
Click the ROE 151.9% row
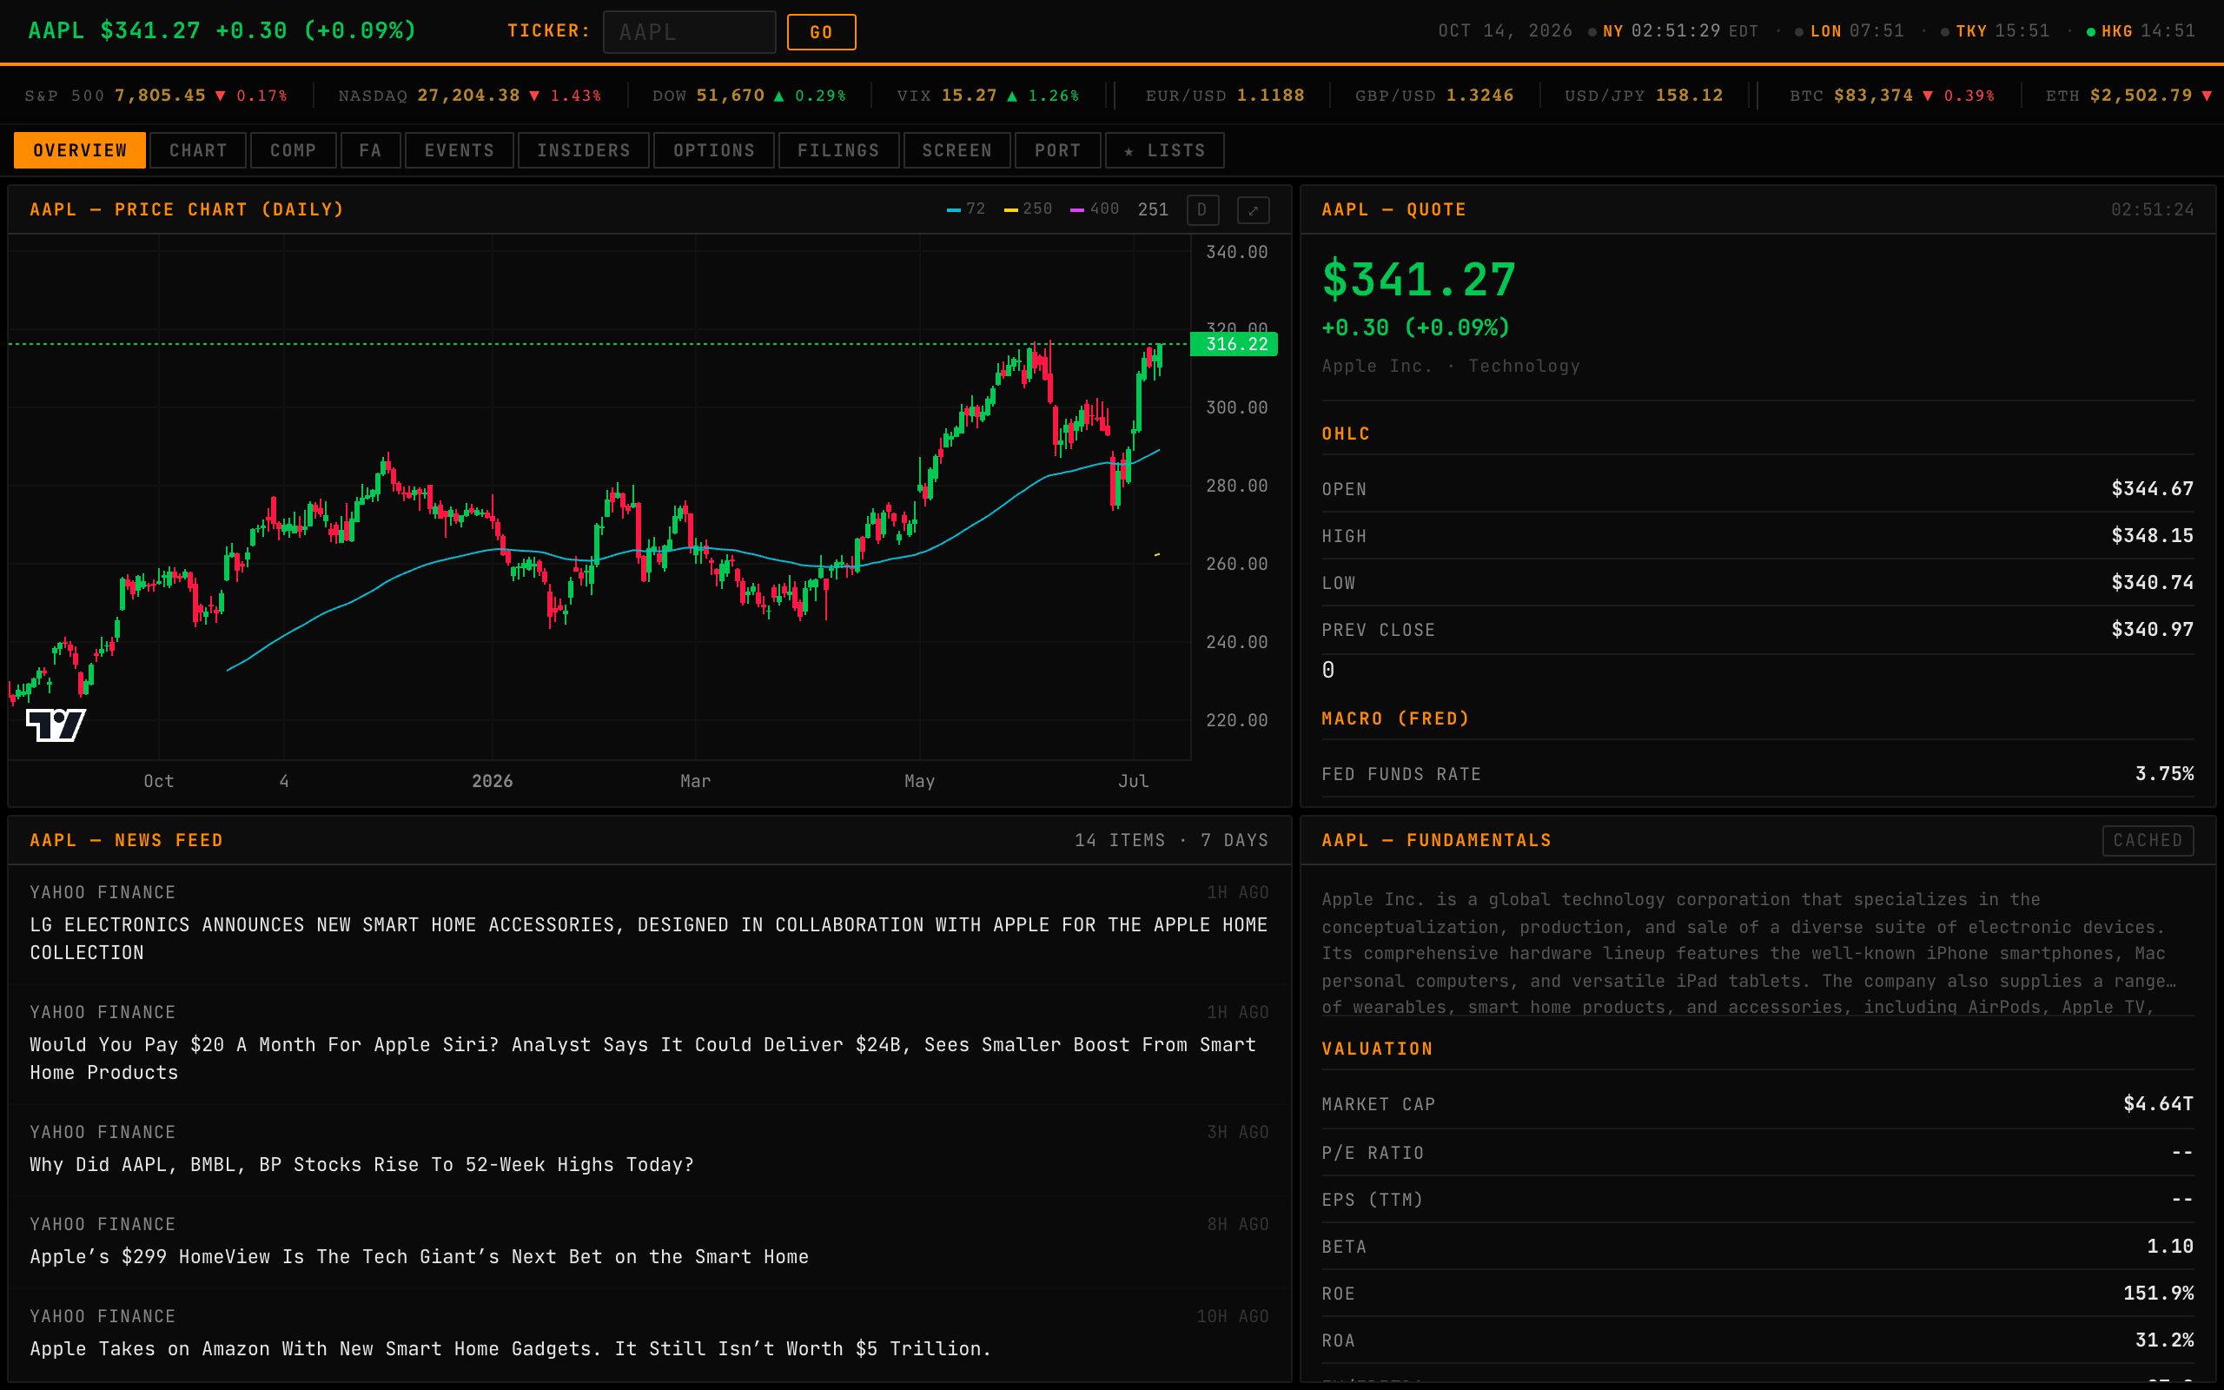pos(1757,1294)
